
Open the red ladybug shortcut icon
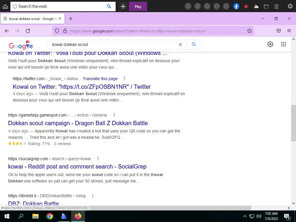tap(246, 6)
